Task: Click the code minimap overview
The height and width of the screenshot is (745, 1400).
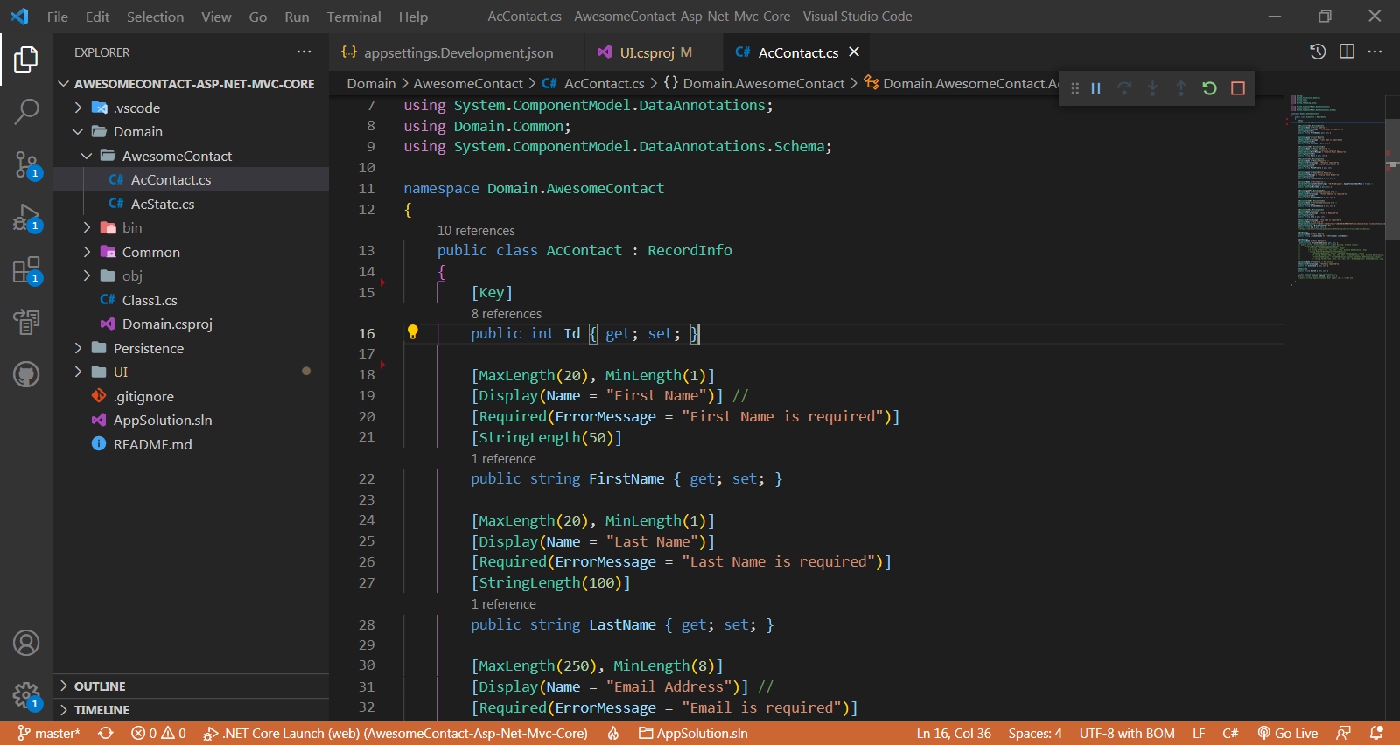Action: pos(1337,190)
